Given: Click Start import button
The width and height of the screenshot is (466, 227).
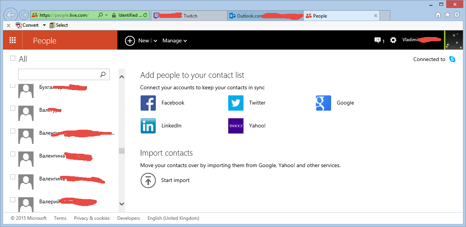Looking at the screenshot, I should pyautogui.click(x=165, y=180).
